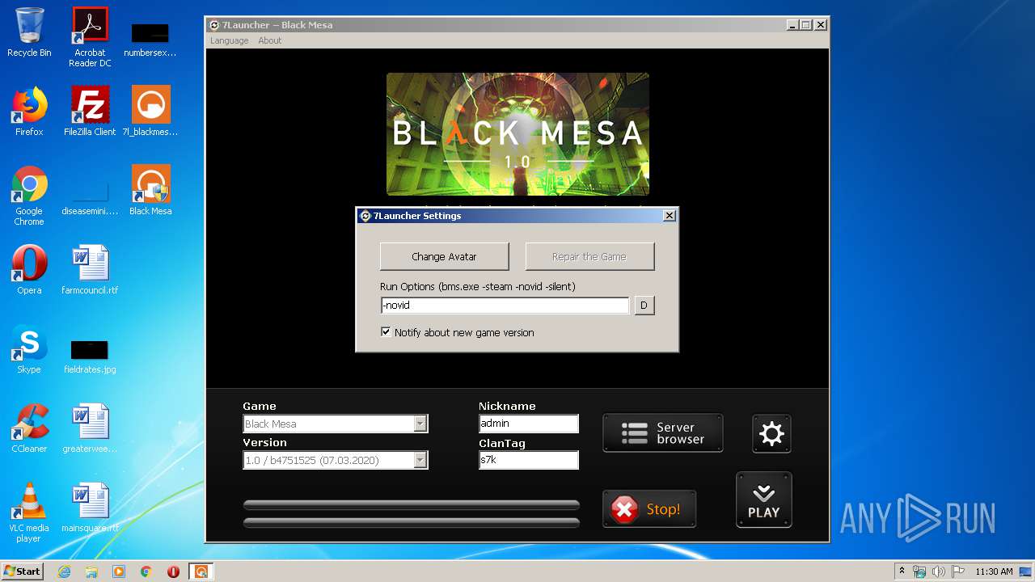The height and width of the screenshot is (582, 1035).
Task: Click the Run Options text field
Action: (505, 305)
